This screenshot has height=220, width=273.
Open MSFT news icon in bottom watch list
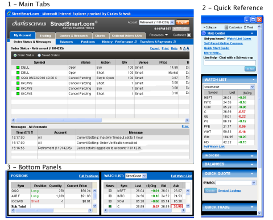(x=110, y=191)
